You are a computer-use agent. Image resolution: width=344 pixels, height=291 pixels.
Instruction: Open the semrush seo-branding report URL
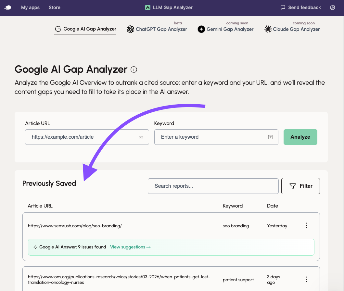click(x=75, y=226)
